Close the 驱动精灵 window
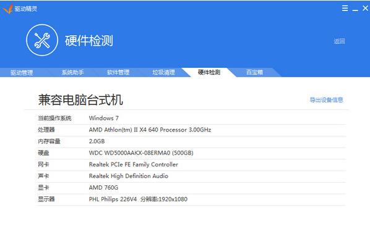The height and width of the screenshot is (252, 370). point(365,8)
